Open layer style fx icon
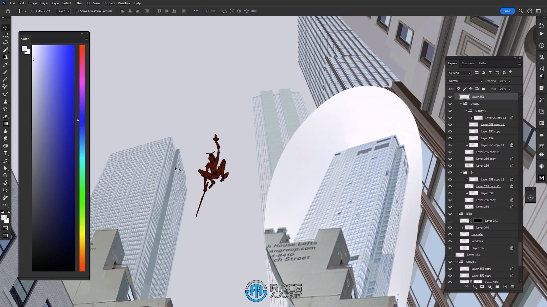This screenshot has width=547, height=307. click(x=474, y=287)
